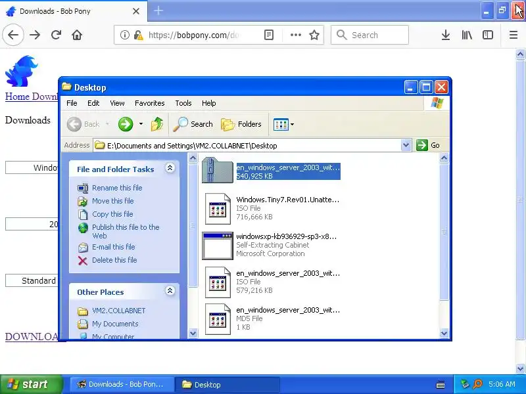This screenshot has height=394, width=526.
Task: Collapse Other Places panel
Action: [170, 290]
